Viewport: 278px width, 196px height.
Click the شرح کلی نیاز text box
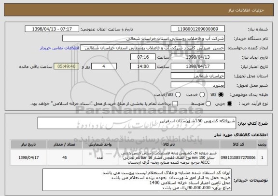(137, 123)
